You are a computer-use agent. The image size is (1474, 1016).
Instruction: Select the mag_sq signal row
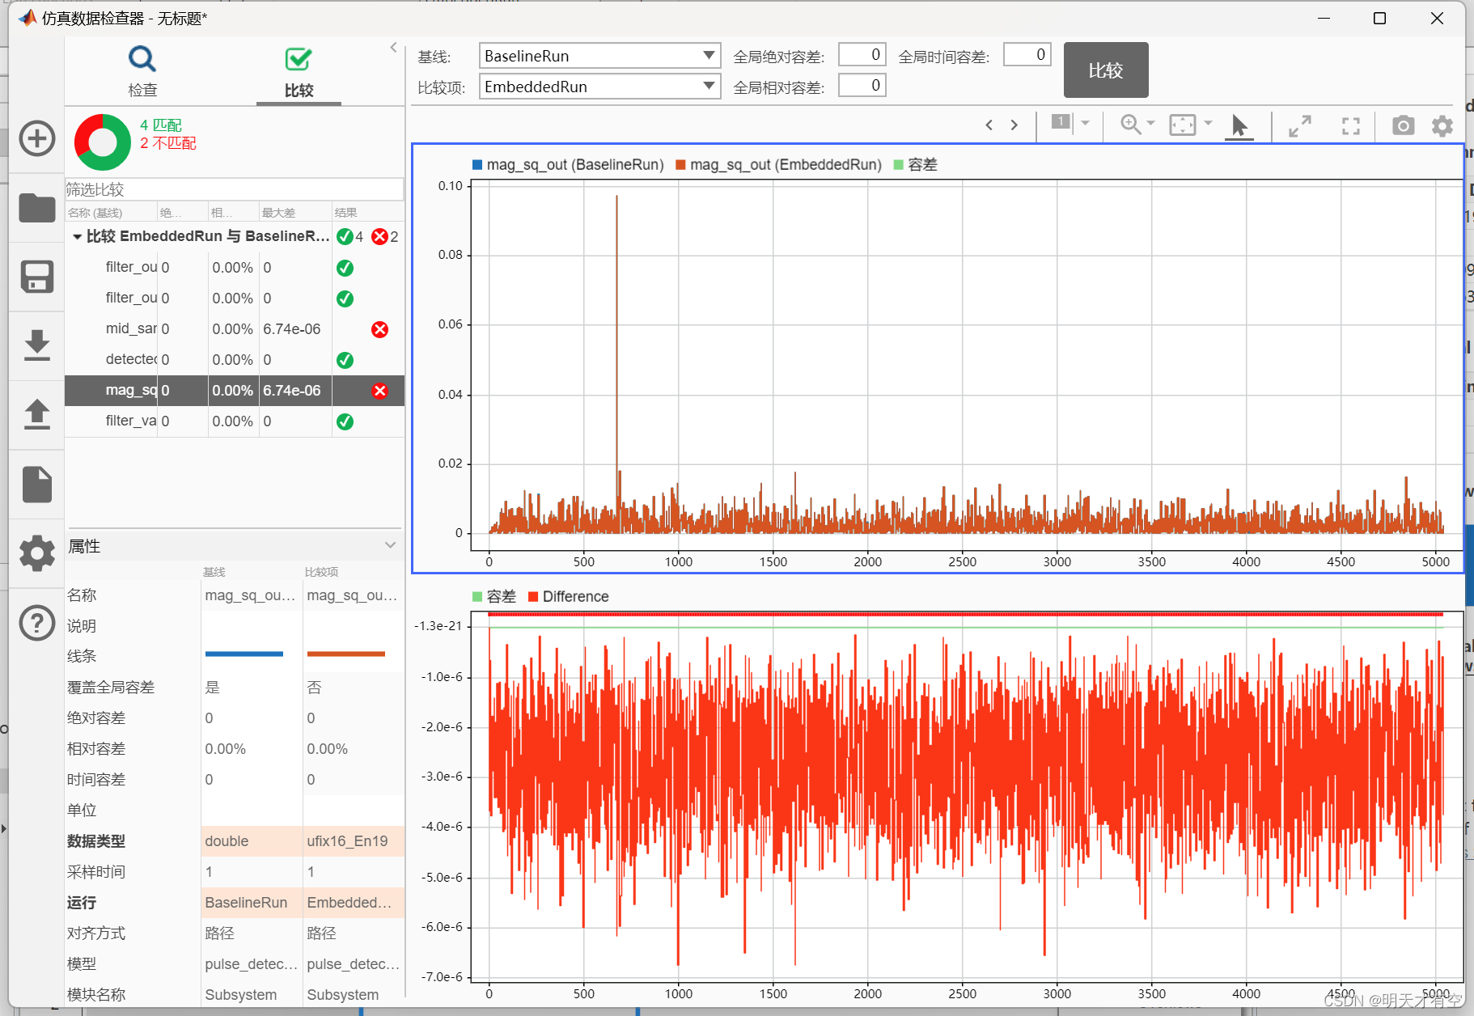tap(235, 391)
